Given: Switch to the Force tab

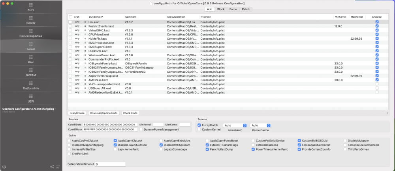Looking at the screenshot, I should 233,9.
